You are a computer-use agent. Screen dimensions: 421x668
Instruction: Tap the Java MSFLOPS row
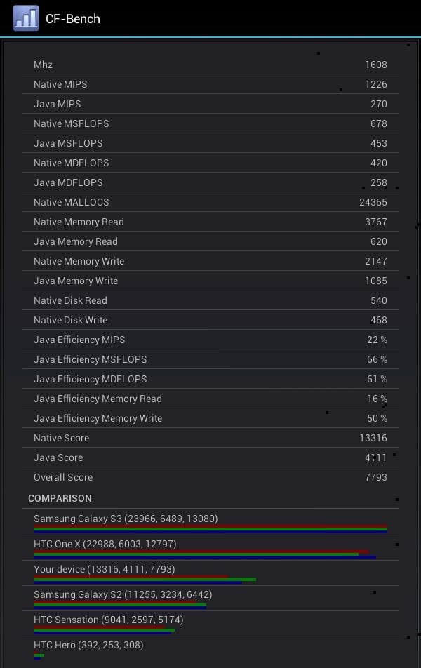[210, 143]
